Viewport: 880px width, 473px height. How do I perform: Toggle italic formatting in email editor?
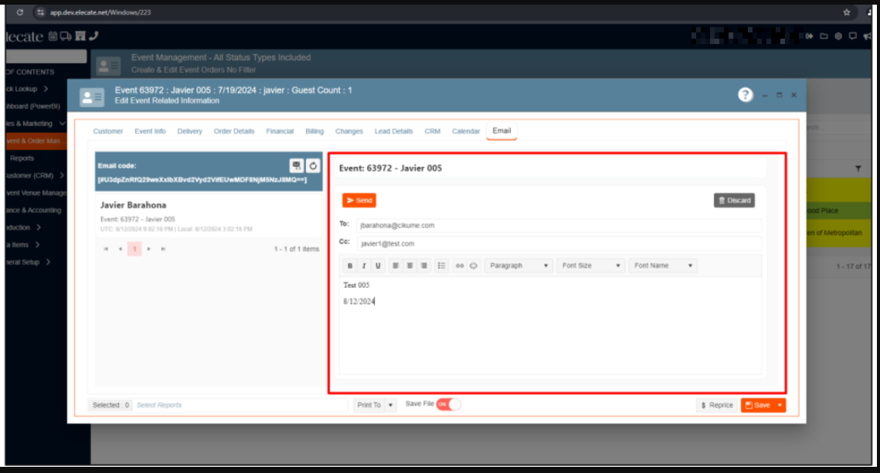[364, 266]
